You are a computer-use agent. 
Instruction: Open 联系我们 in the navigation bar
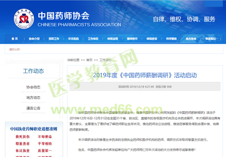coord(211,39)
